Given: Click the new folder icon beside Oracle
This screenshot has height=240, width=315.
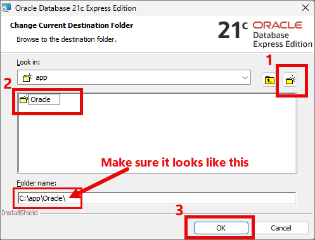Looking at the screenshot, I should [23, 99].
